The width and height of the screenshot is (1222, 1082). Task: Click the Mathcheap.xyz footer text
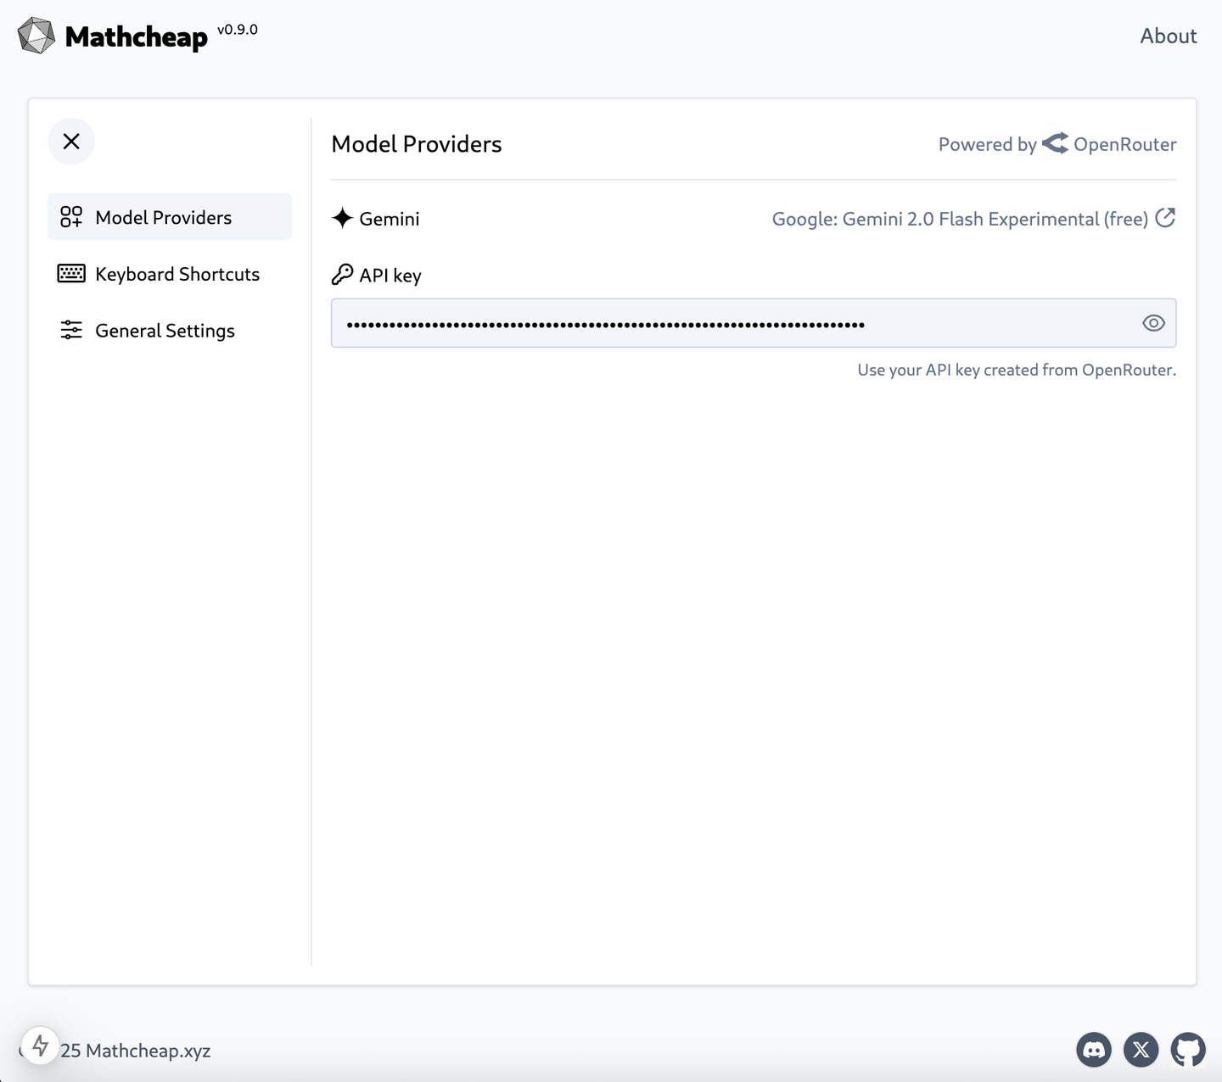(x=148, y=1051)
